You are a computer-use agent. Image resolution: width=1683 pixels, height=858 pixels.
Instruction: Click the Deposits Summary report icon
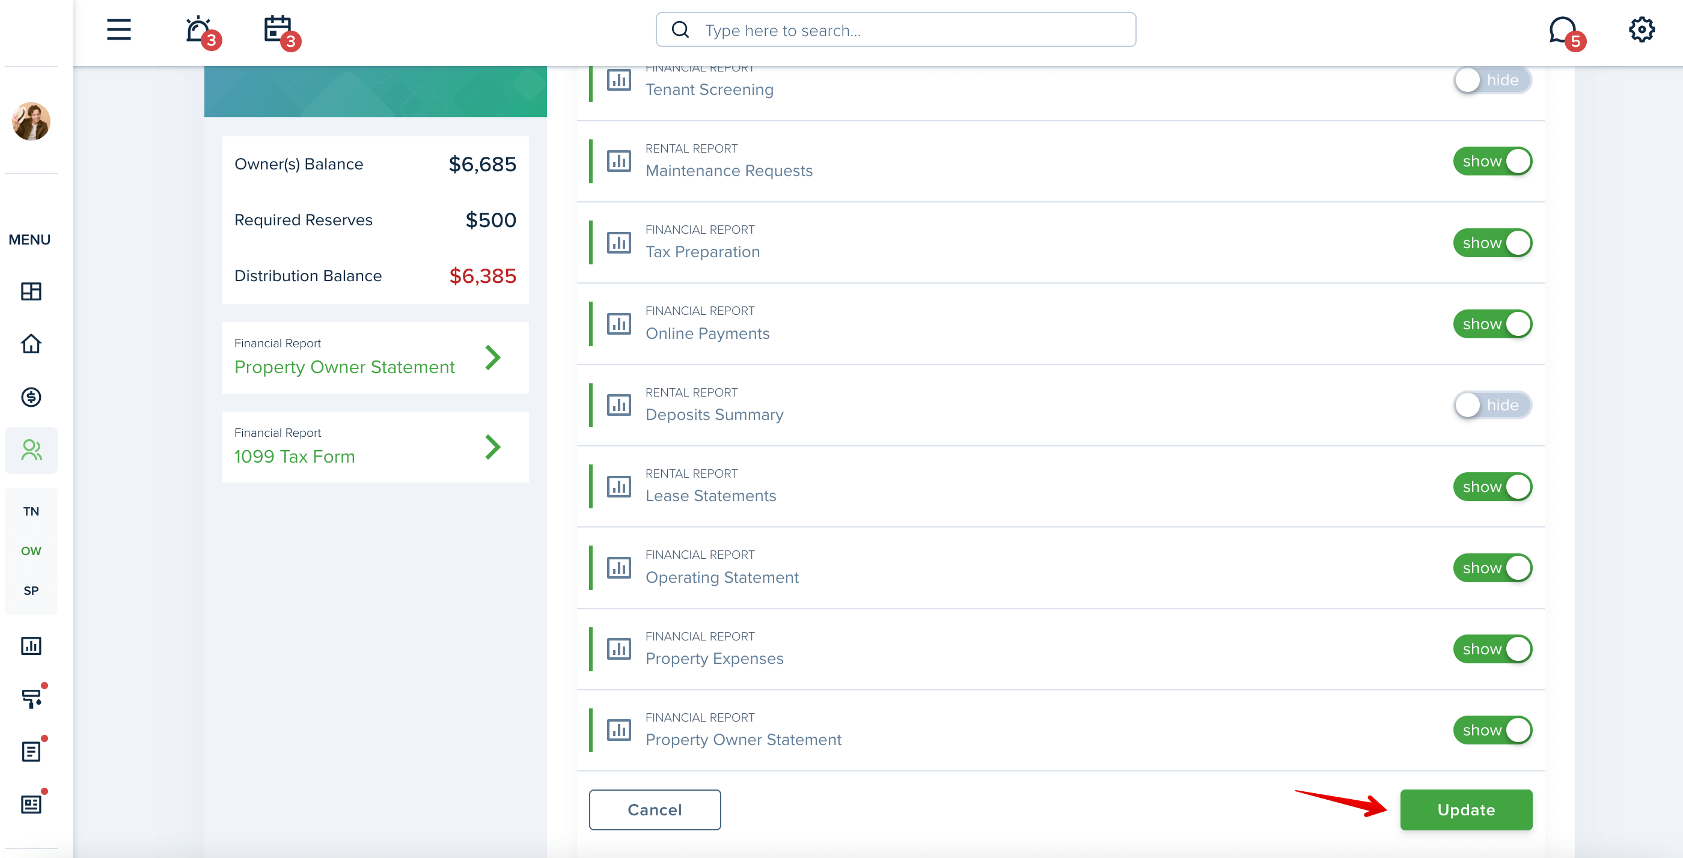click(x=619, y=405)
